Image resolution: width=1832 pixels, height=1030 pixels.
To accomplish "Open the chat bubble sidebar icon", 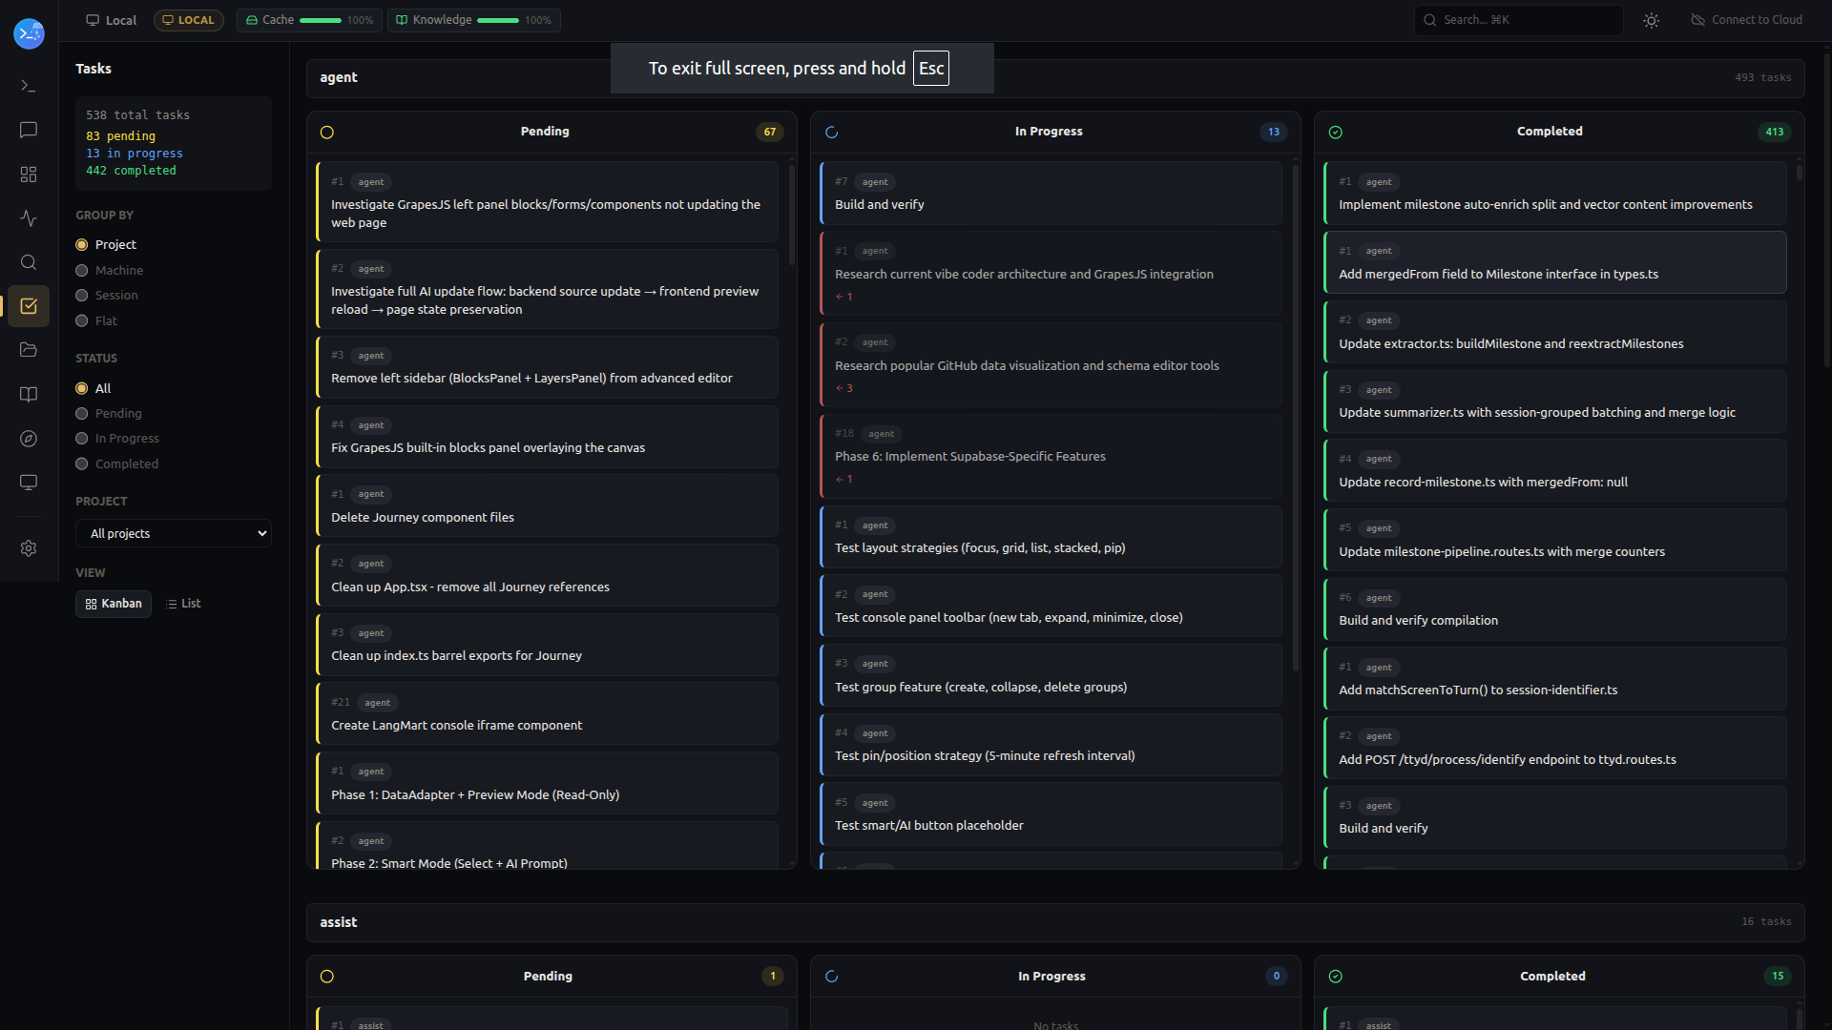I will [x=29, y=130].
